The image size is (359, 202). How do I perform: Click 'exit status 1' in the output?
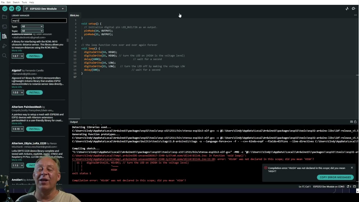[x=82, y=173]
